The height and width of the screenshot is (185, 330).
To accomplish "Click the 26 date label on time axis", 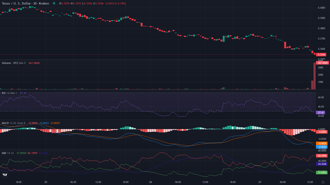I will tap(150, 182).
